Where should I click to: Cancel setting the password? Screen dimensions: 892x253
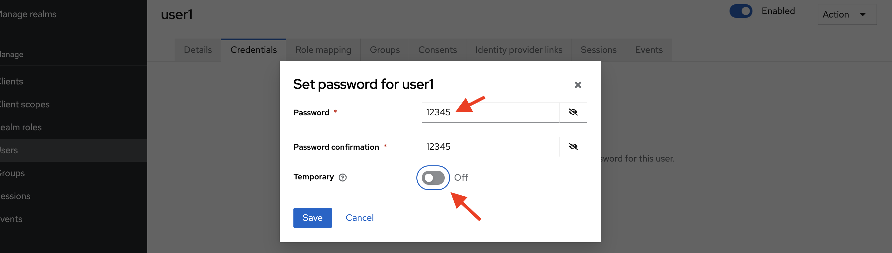359,218
